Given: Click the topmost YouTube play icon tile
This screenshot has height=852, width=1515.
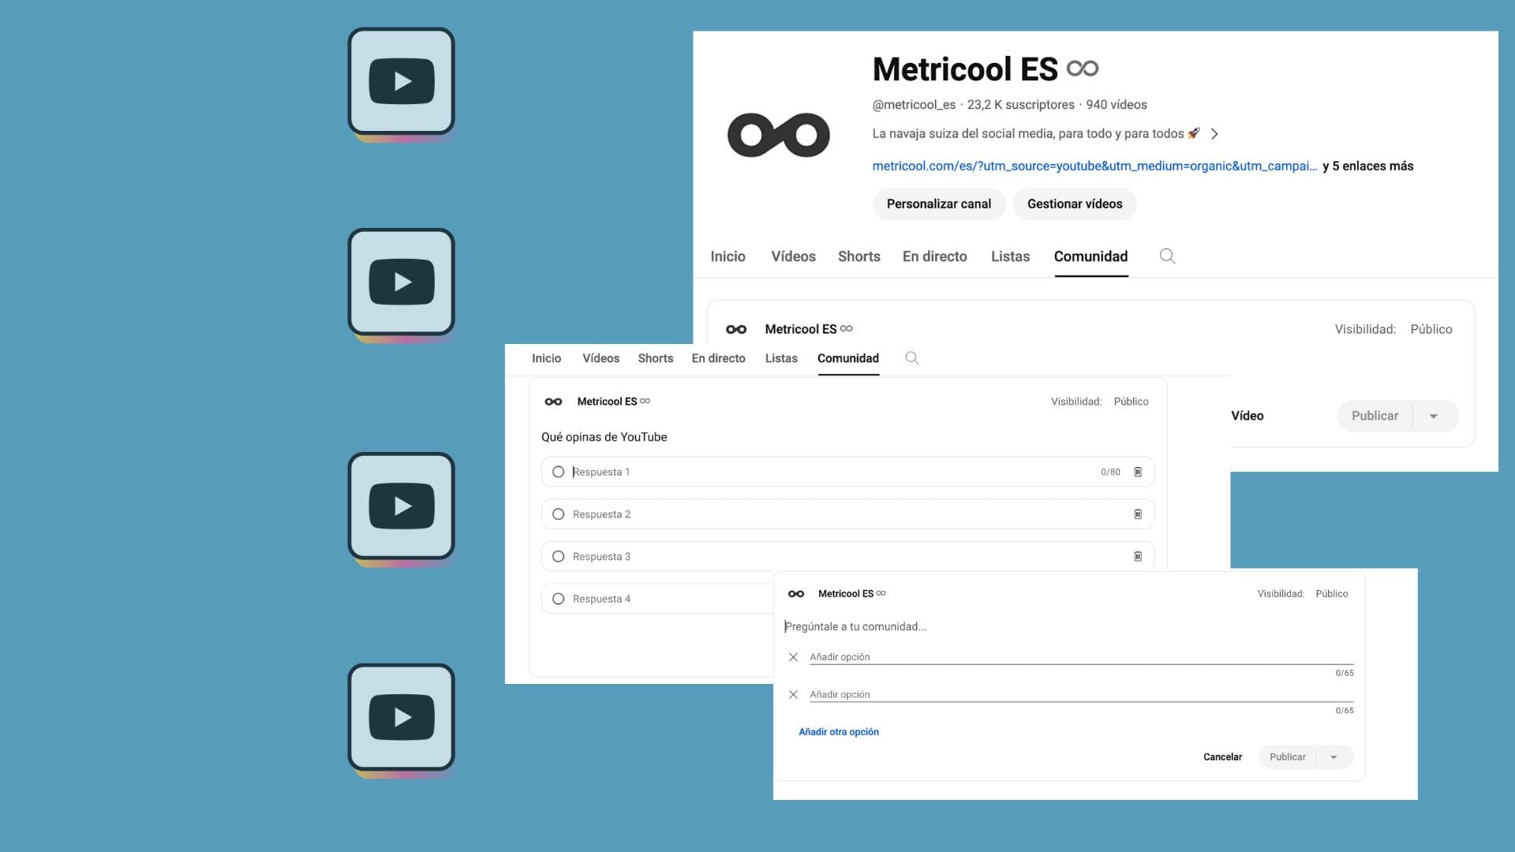Looking at the screenshot, I should [x=402, y=81].
